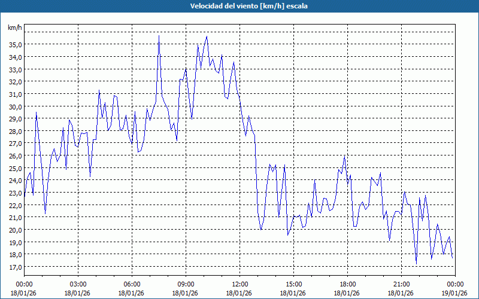
Task: Select the 22,0 y-axis value
Action: (15, 205)
